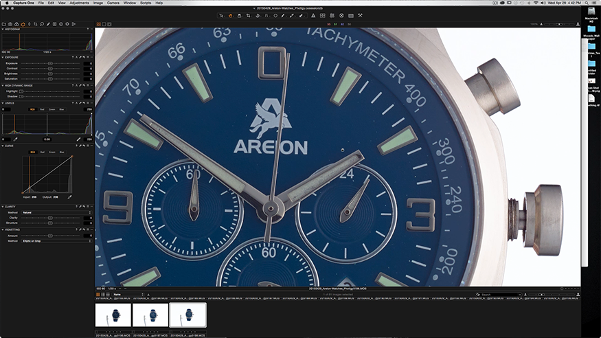Select Red channel in Levels panel

coord(42,109)
